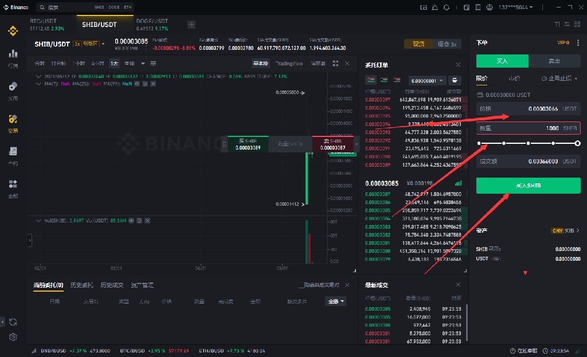Open online customer support in status bar
Viewport: 587px width, 357px height.
tap(524, 351)
